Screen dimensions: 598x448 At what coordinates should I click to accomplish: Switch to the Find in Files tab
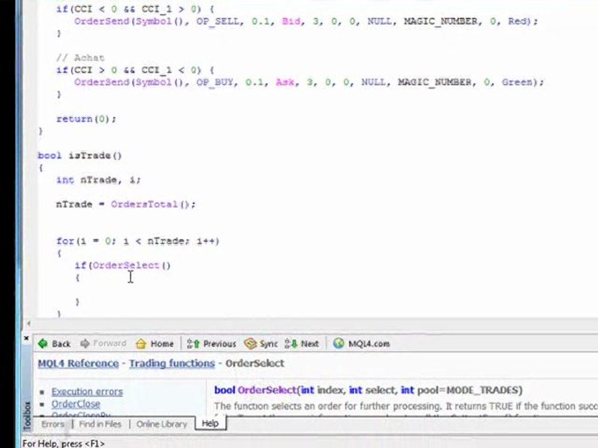pos(100,424)
